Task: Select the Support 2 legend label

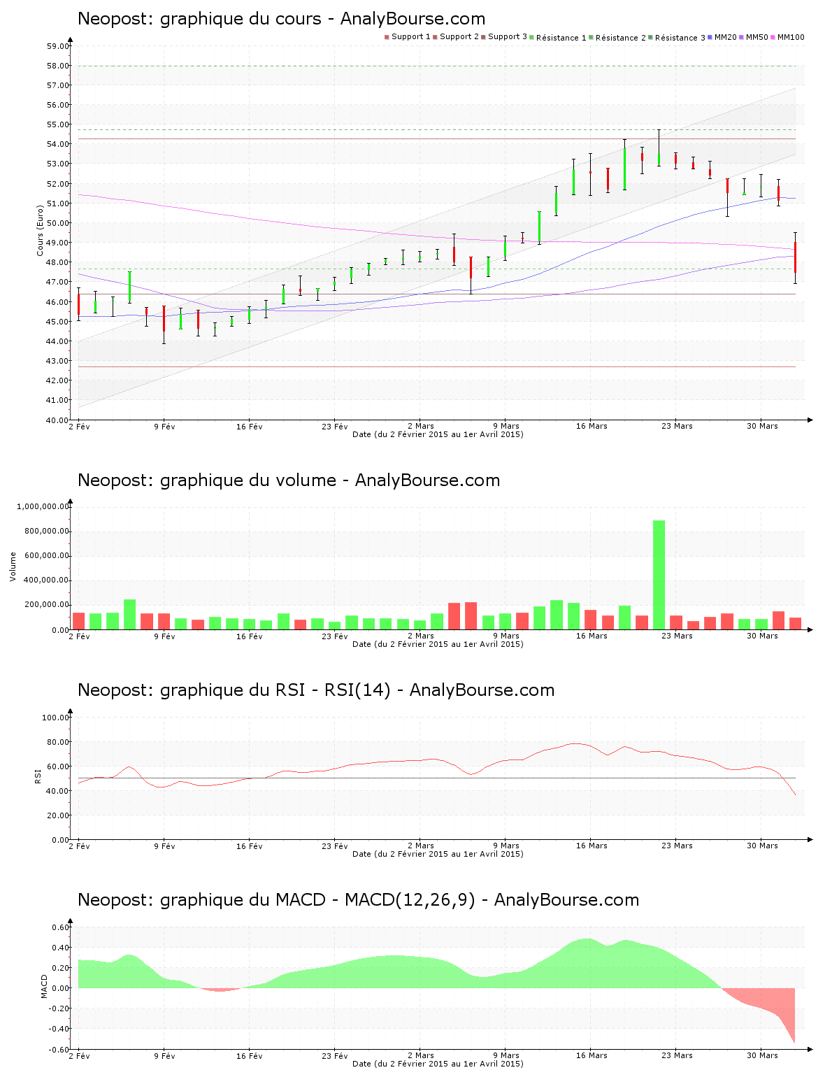Action: click(459, 37)
